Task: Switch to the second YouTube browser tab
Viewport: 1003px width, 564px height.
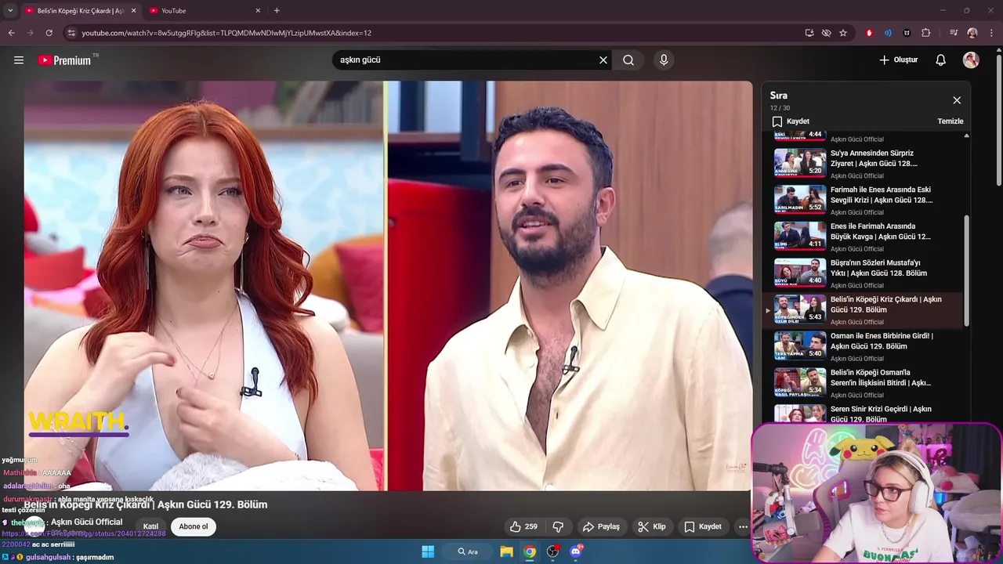Action: point(205,11)
